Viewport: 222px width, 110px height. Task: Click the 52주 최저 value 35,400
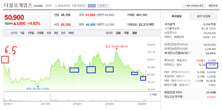212,65
